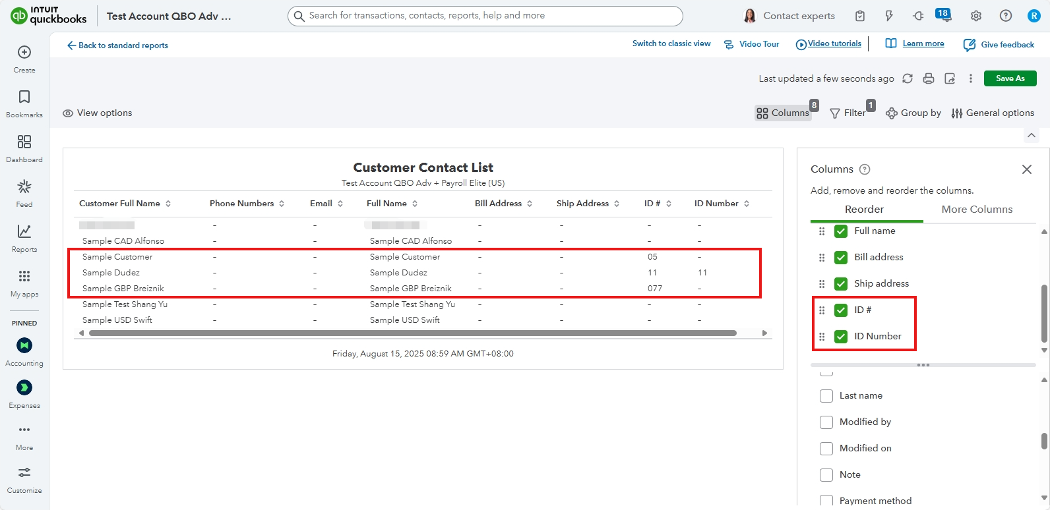1050x510 pixels.
Task: Select the Reorder tab
Action: click(x=864, y=210)
